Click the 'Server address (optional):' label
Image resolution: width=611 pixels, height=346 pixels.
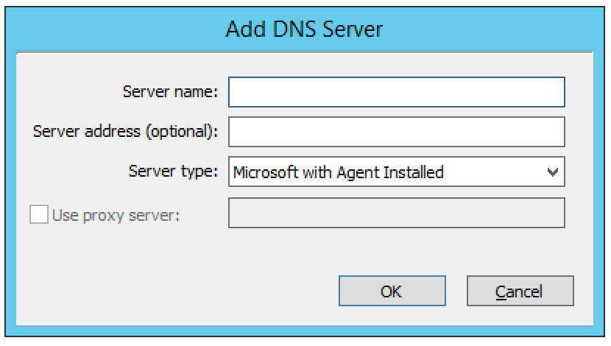coord(126,133)
